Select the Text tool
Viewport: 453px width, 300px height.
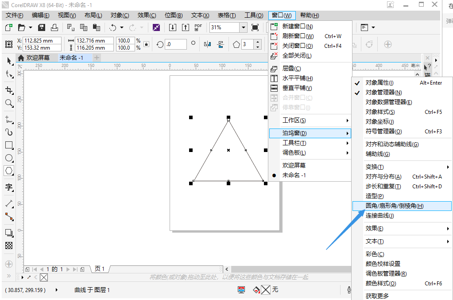pyautogui.click(x=9, y=187)
